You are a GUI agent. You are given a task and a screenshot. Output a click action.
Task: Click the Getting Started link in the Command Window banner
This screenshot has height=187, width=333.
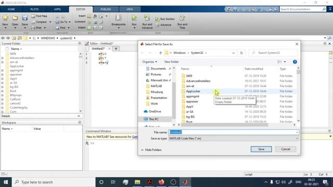point(135,137)
